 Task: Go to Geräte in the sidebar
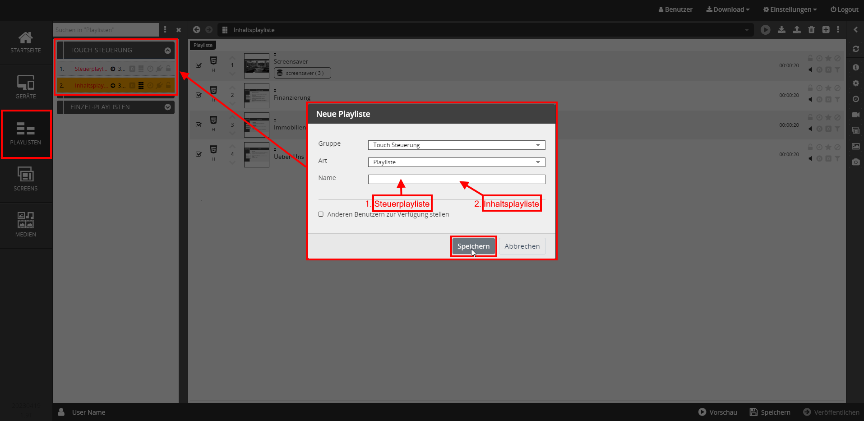click(25, 87)
